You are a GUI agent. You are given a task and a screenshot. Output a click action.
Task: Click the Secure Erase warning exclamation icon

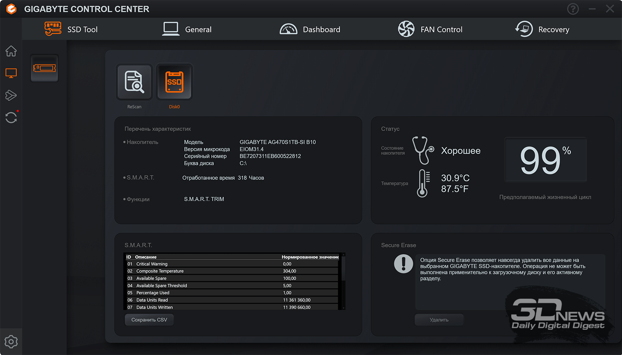pyautogui.click(x=404, y=264)
